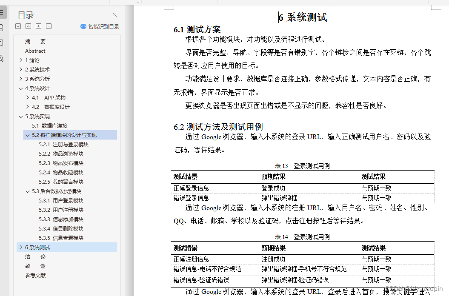Image resolution: width=449 pixels, height=296 pixels.
Task: Select '1 绪论' outline entry
Action: tap(32, 60)
